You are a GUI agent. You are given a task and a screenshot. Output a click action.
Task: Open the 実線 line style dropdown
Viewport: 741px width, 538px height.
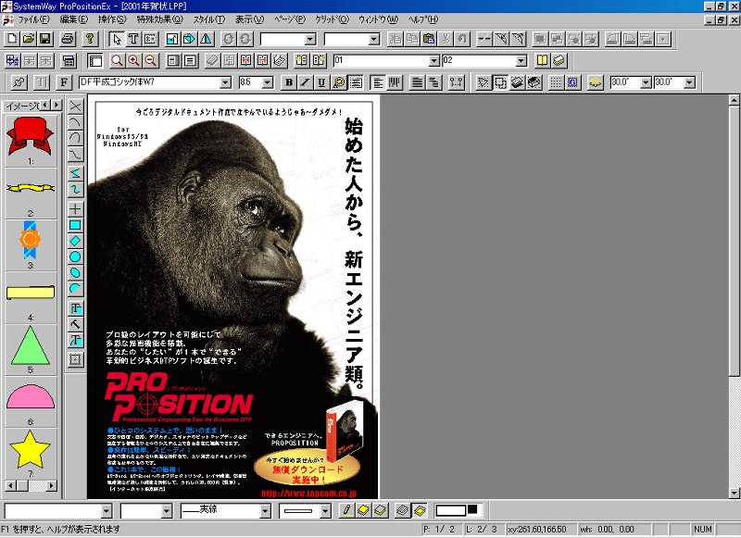[x=265, y=511]
